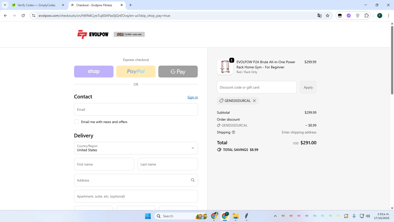Click the Discount code or gift card field
394x222 pixels.
coord(257,87)
